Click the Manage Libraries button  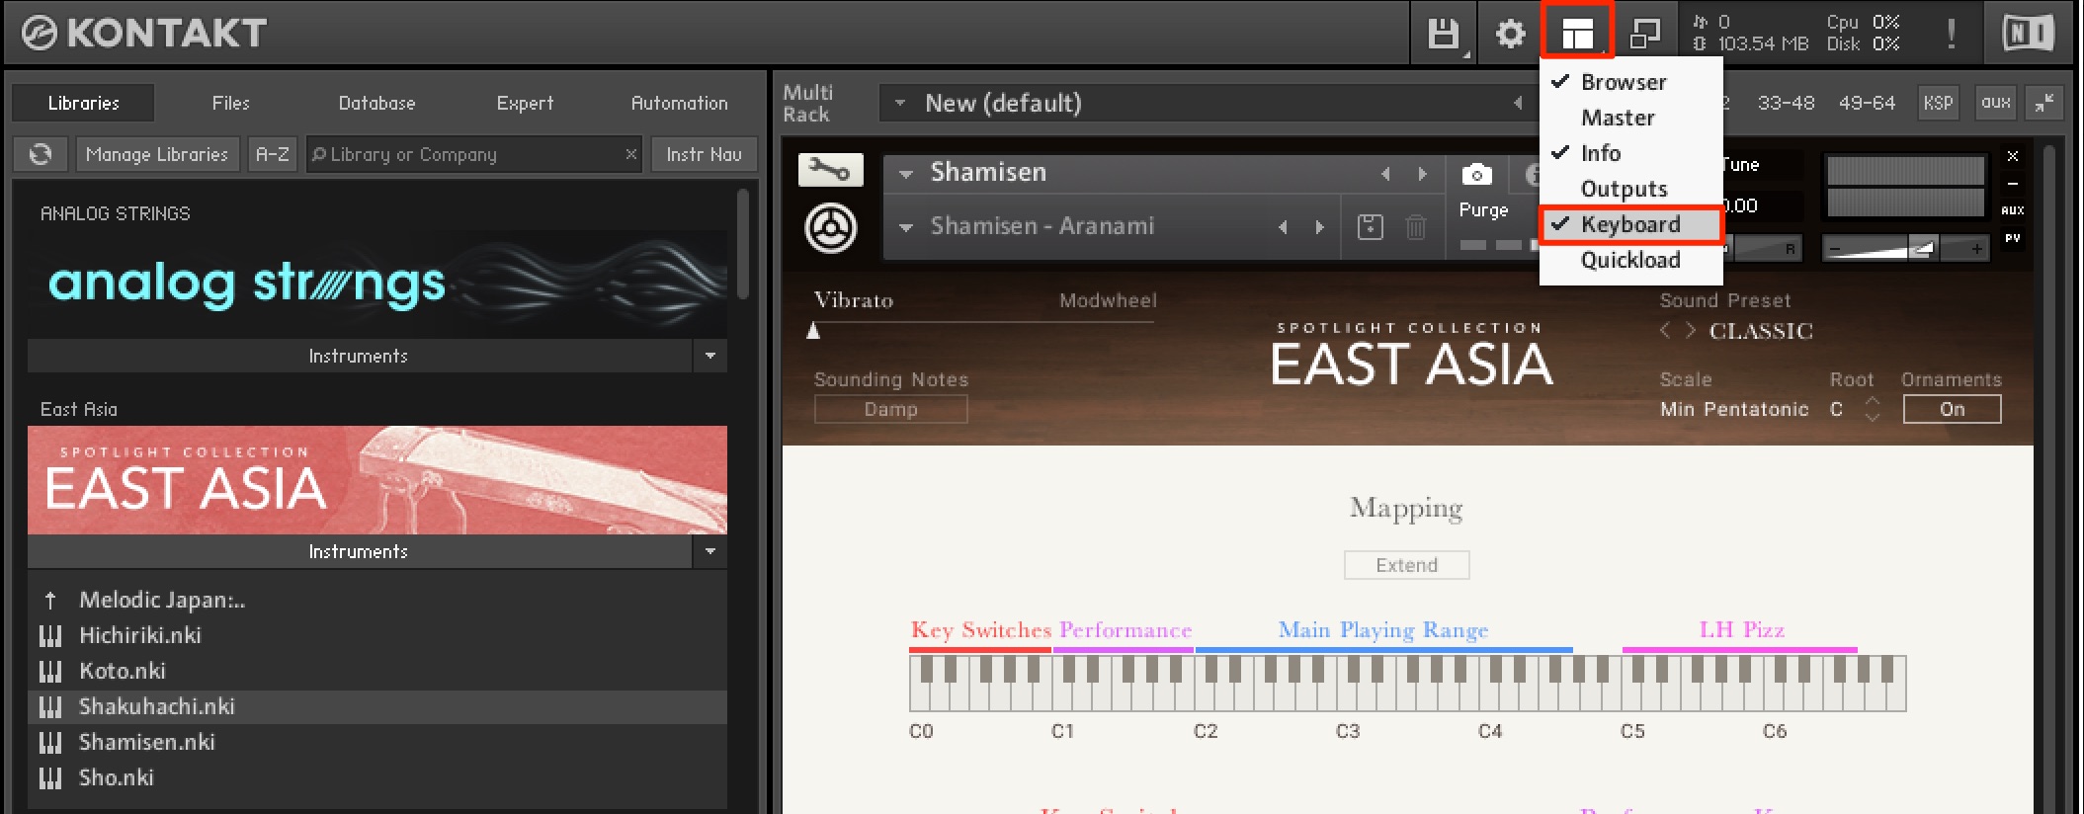pyautogui.click(x=157, y=154)
